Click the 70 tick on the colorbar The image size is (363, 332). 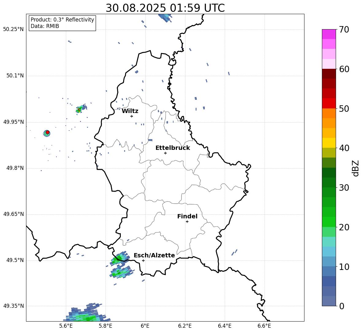[344, 30]
